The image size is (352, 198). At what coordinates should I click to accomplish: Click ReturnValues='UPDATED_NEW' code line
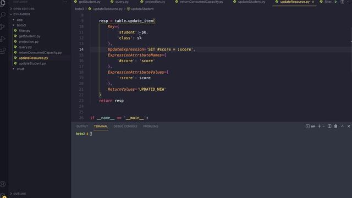[x=137, y=89]
